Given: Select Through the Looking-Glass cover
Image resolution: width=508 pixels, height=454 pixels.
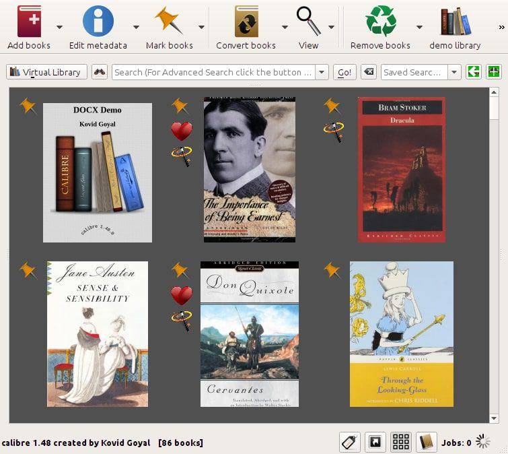Looking at the screenshot, I should (x=402, y=334).
